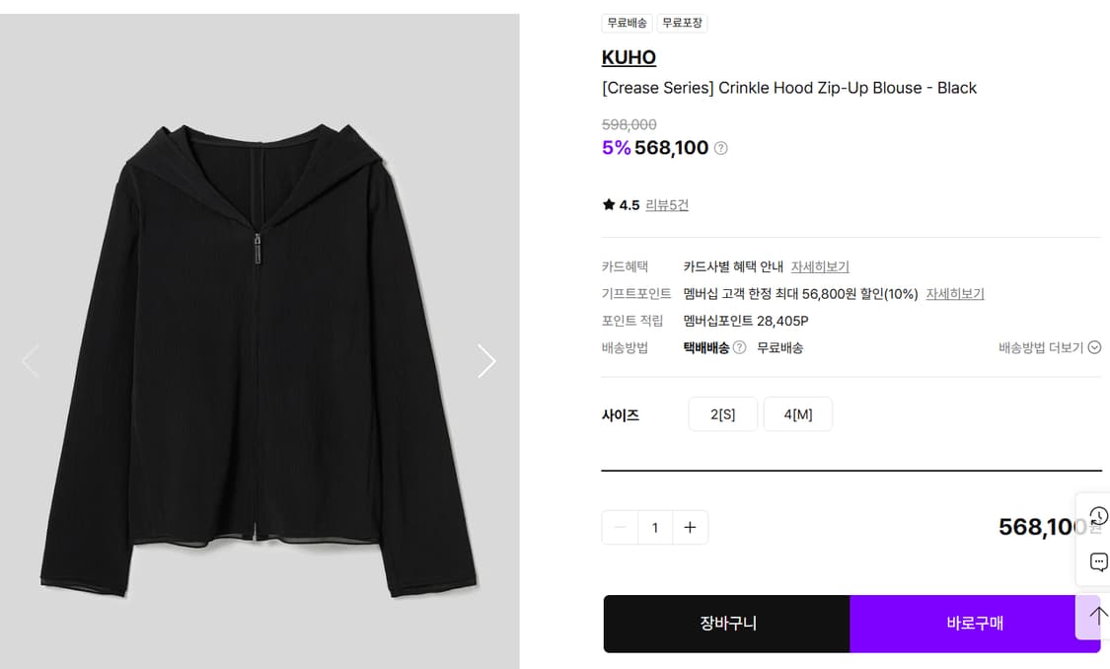The width and height of the screenshot is (1110, 669).
Task: Open the KUHO brand page link
Action: pyautogui.click(x=629, y=57)
